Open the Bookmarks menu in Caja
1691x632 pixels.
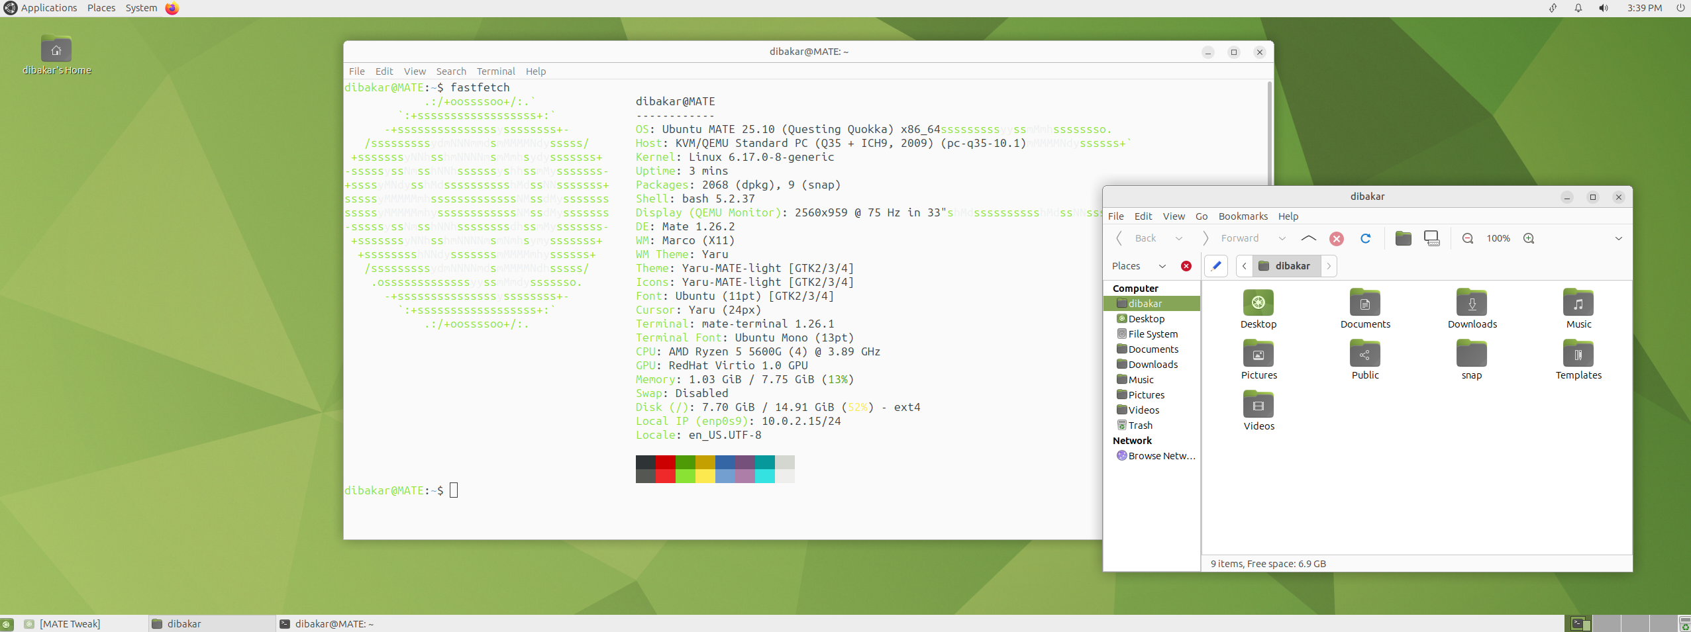[x=1243, y=216]
